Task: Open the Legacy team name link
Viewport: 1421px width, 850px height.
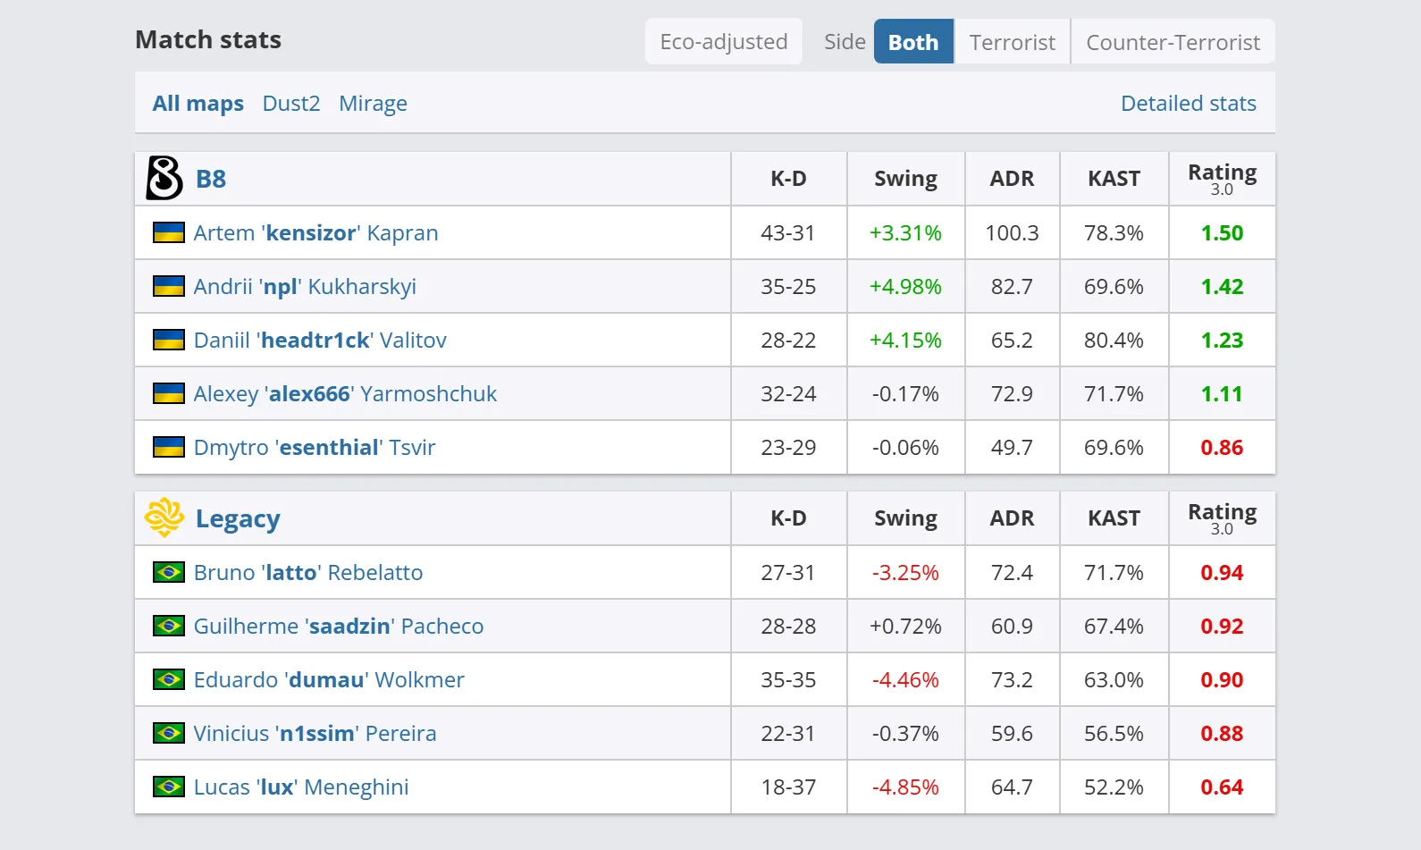Action: click(238, 518)
